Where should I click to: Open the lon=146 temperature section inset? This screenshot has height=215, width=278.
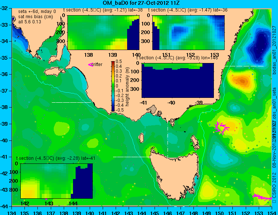point(178,80)
